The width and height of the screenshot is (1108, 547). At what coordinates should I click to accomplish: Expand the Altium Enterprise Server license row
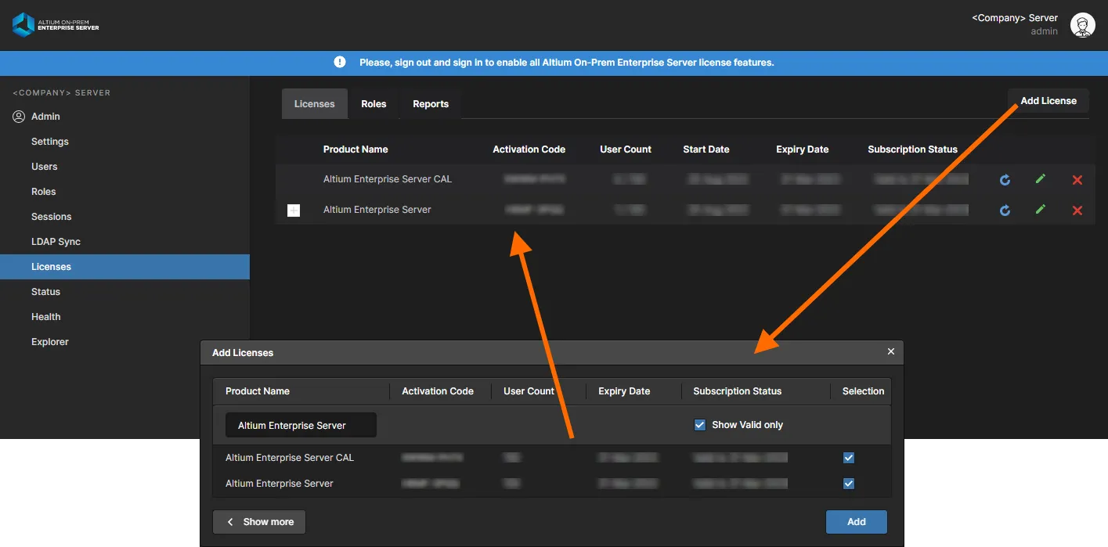[x=294, y=210]
